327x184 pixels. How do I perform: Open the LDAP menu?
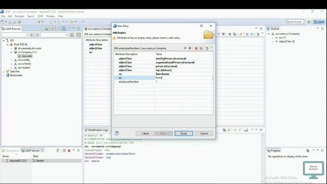pyautogui.click(x=40, y=16)
